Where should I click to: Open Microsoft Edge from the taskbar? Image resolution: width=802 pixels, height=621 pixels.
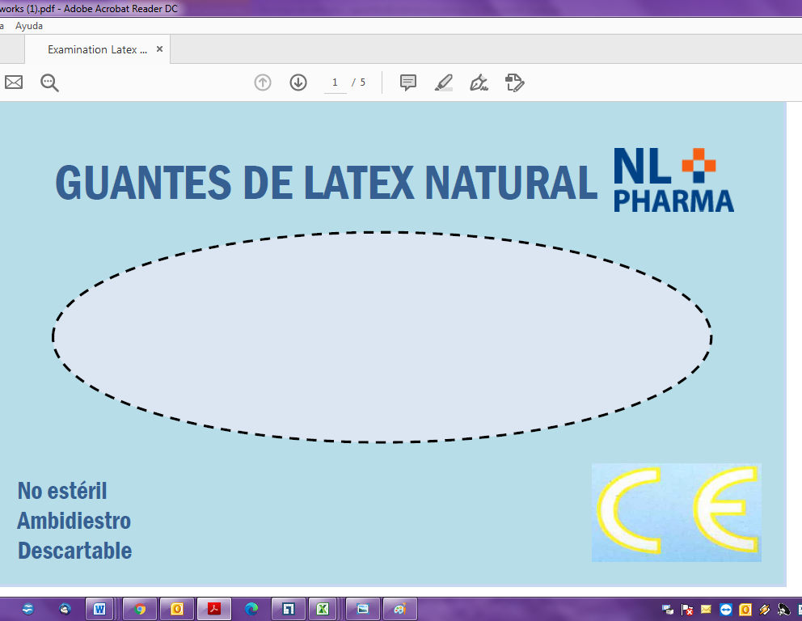pos(251,609)
